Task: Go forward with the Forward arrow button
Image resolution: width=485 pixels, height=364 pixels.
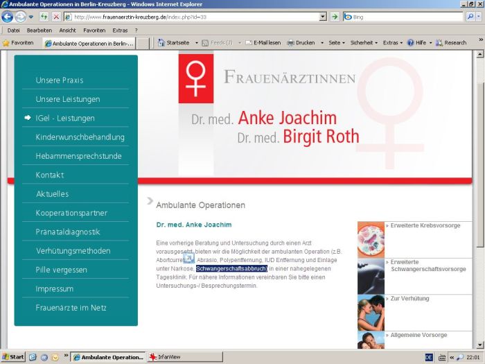Action: (x=20, y=17)
